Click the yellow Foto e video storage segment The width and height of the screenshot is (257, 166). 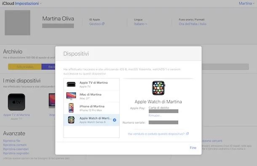tap(25, 67)
